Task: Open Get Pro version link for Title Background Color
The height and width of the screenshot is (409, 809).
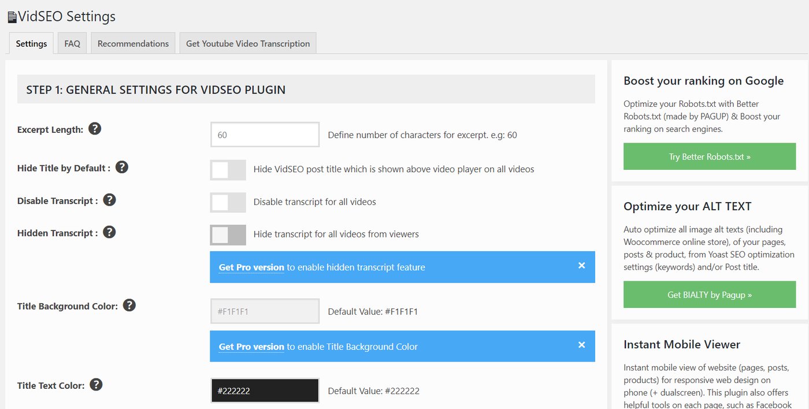Action: [x=251, y=347]
